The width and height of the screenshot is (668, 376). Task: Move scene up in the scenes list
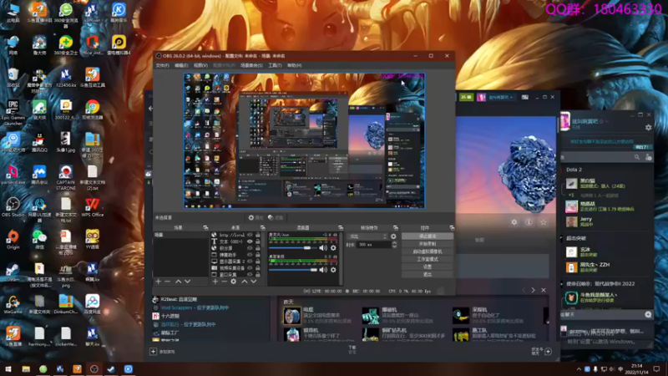pos(178,282)
